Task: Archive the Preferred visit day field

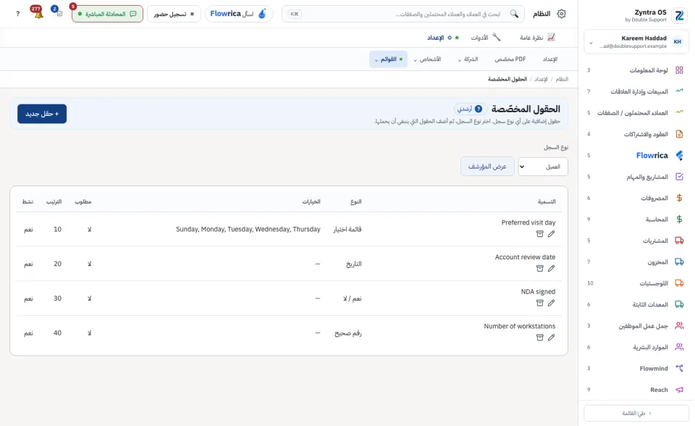Action: tap(540, 234)
